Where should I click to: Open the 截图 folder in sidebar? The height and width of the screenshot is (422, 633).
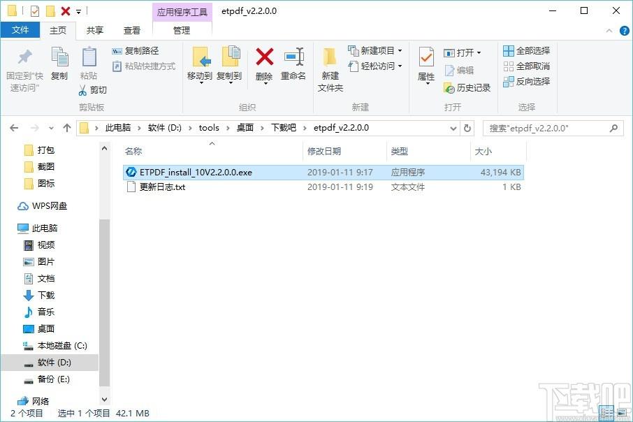(40, 167)
